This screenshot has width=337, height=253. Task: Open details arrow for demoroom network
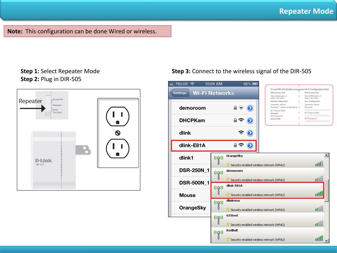click(250, 108)
